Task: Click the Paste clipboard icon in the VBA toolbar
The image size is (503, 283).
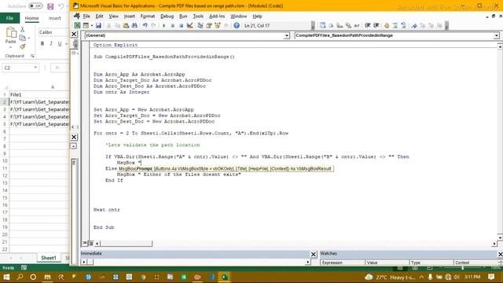Action: (126, 25)
